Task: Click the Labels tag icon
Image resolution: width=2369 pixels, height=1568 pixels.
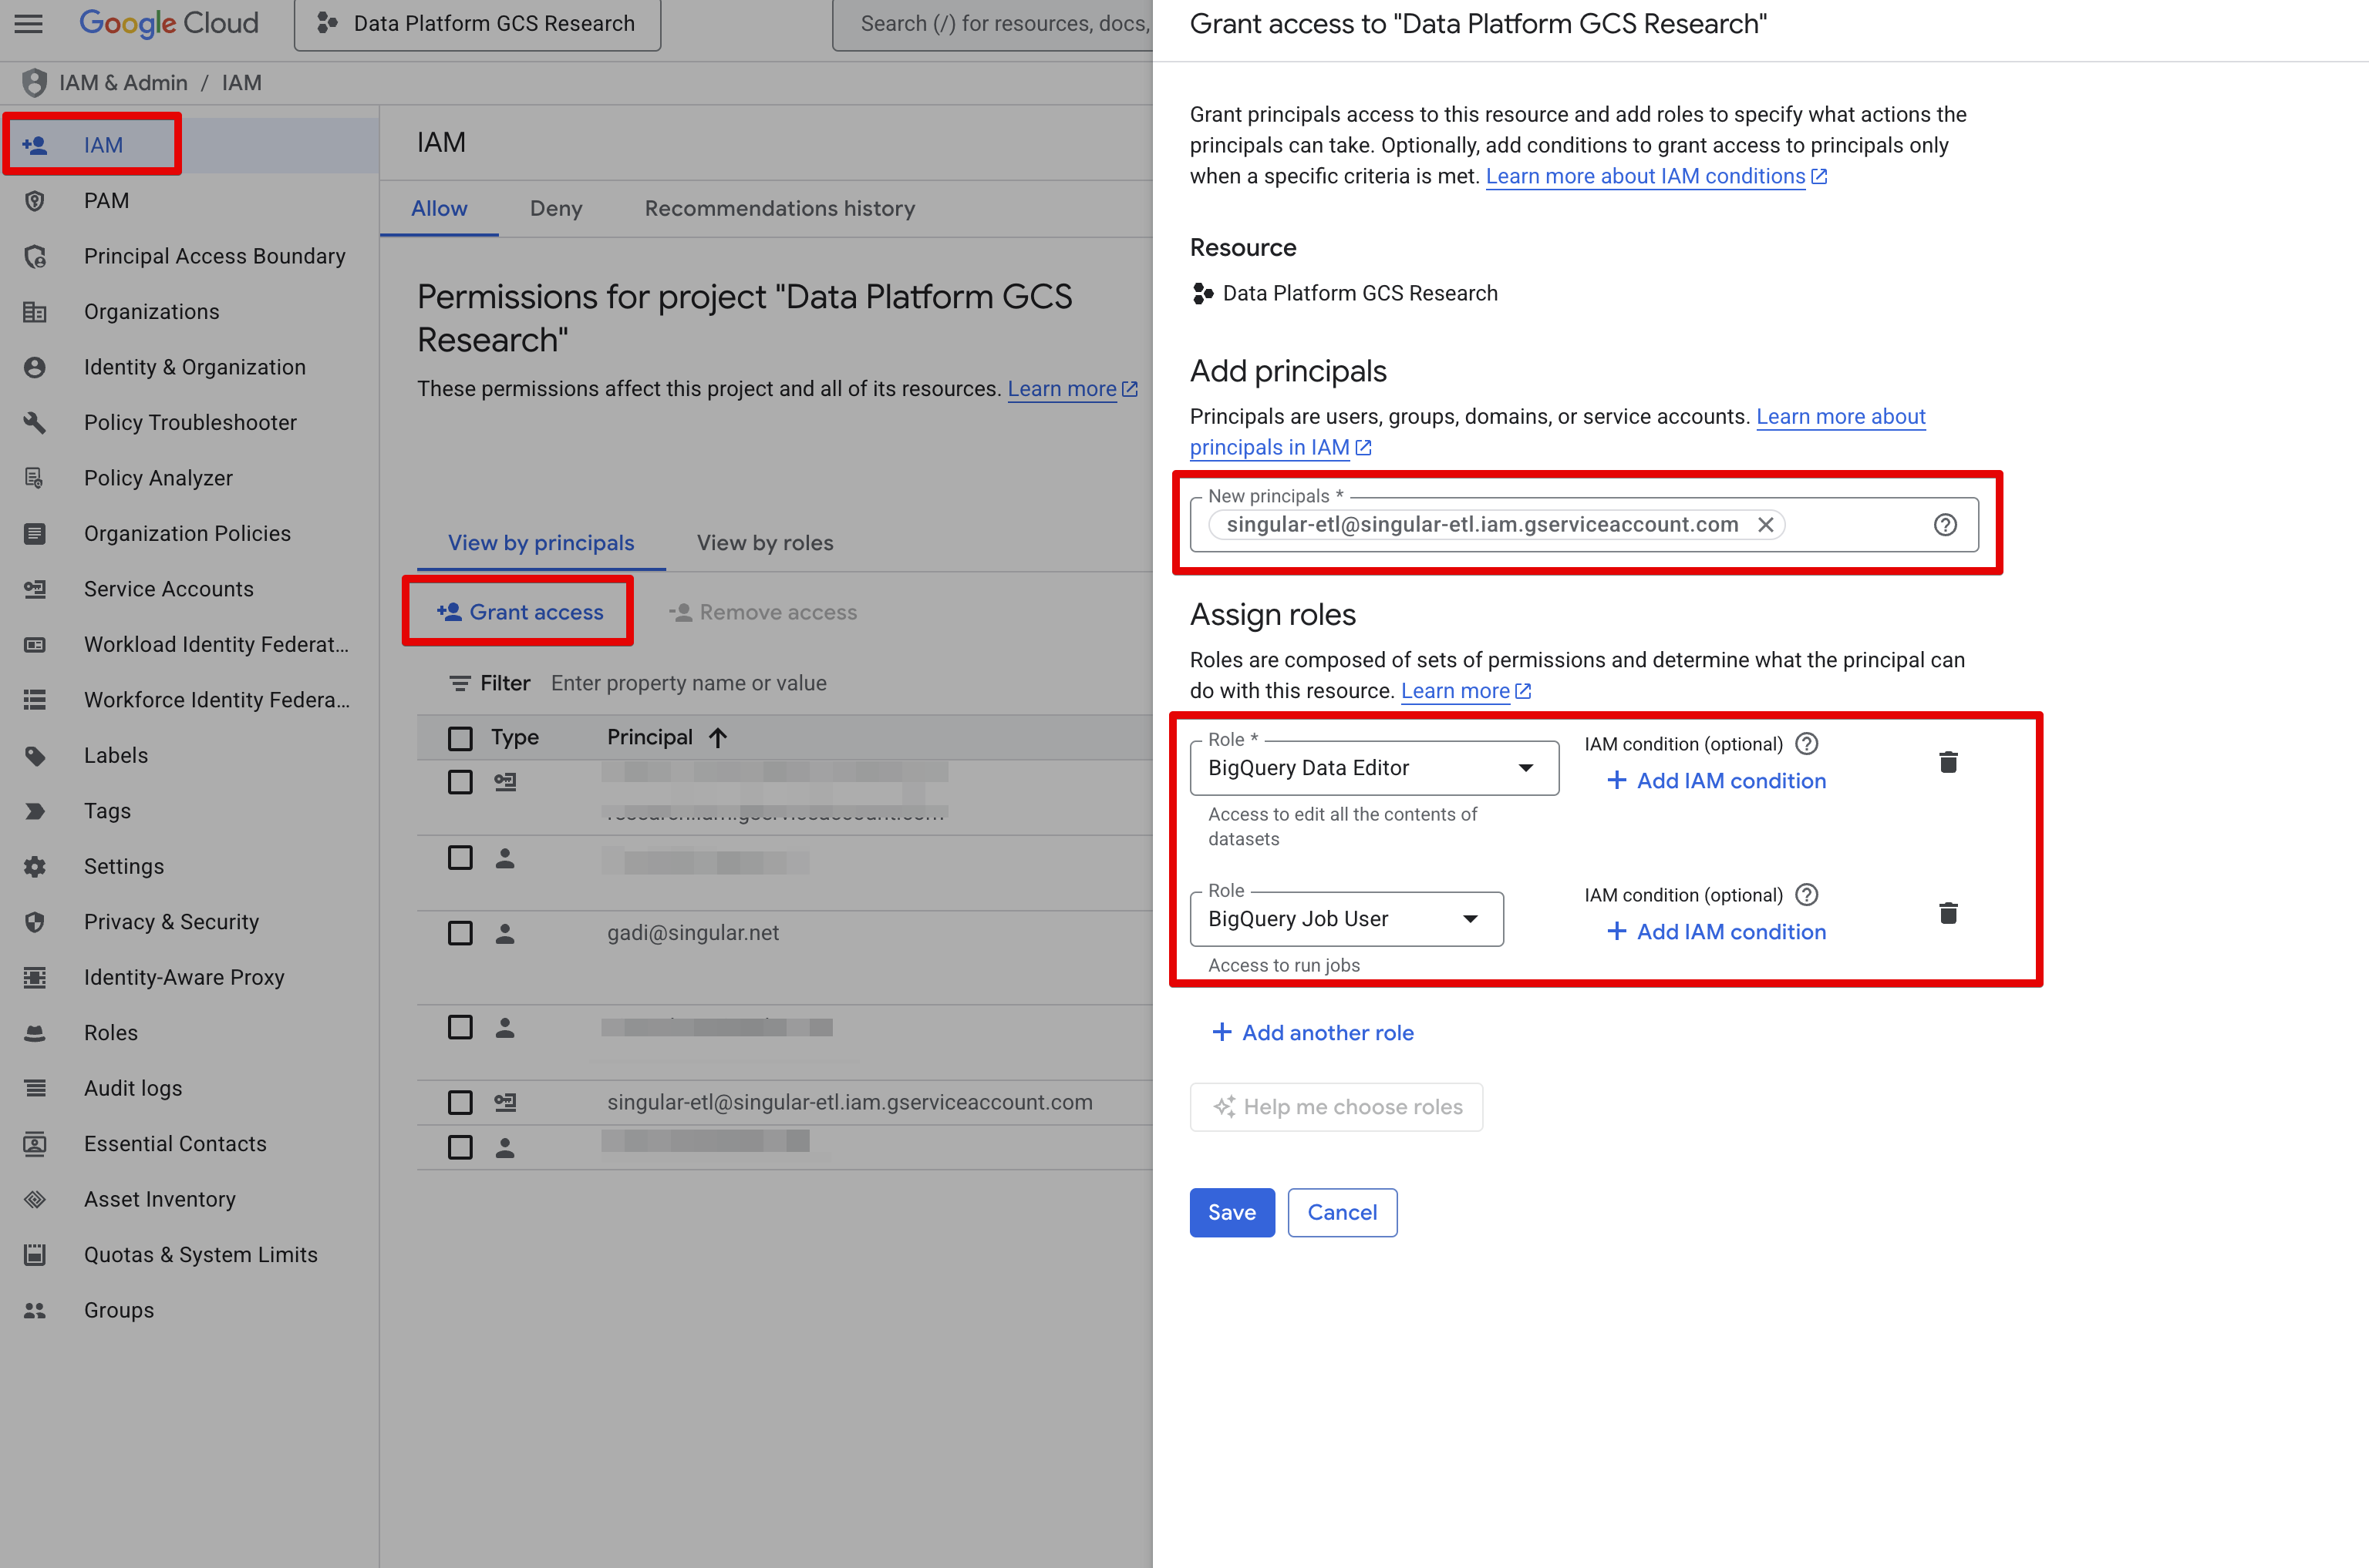Action: coord(35,756)
